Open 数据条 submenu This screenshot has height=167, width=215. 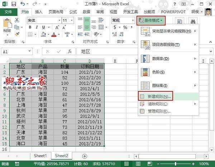pyautogui.click(x=168, y=59)
